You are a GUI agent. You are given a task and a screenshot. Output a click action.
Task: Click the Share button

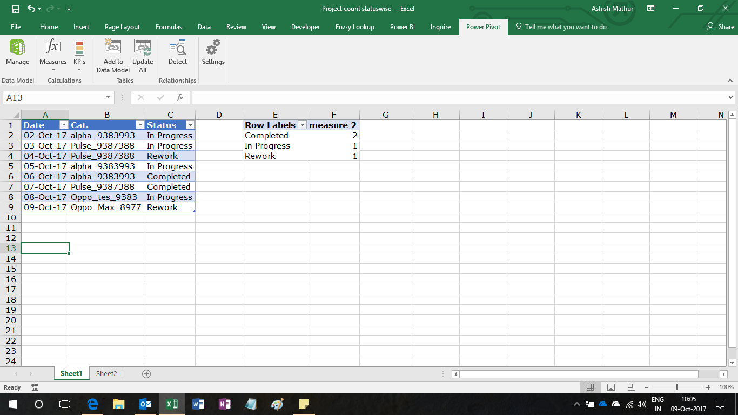[720, 27]
